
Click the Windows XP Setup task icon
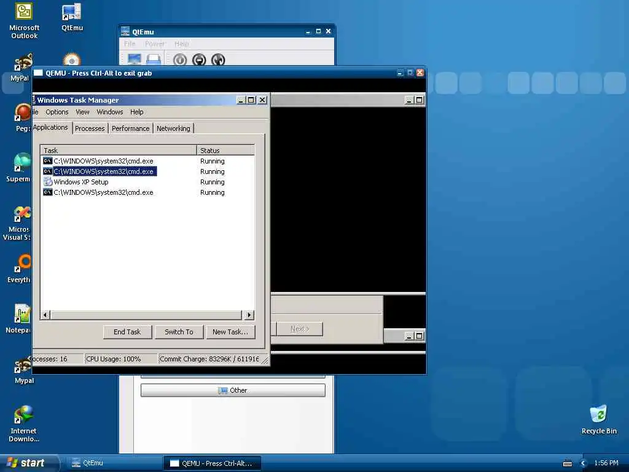(x=48, y=182)
